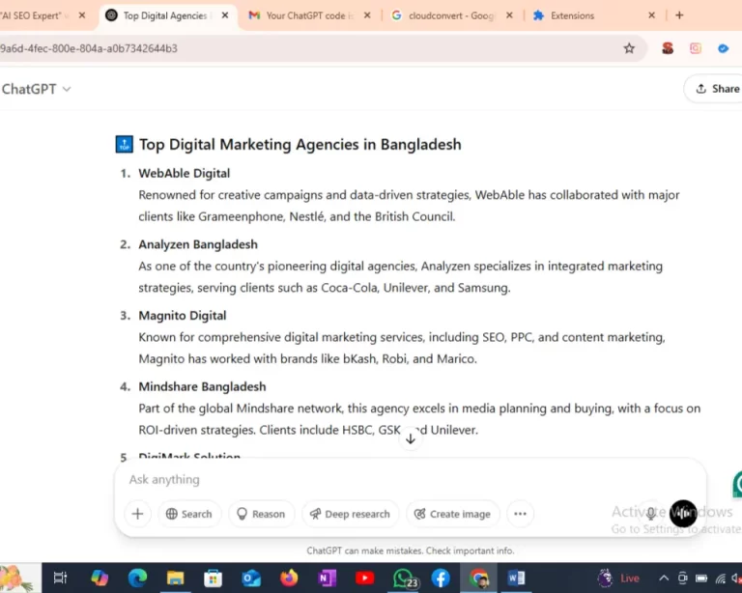Open the more tools ellipsis menu
Image resolution: width=742 pixels, height=593 pixels.
point(520,514)
